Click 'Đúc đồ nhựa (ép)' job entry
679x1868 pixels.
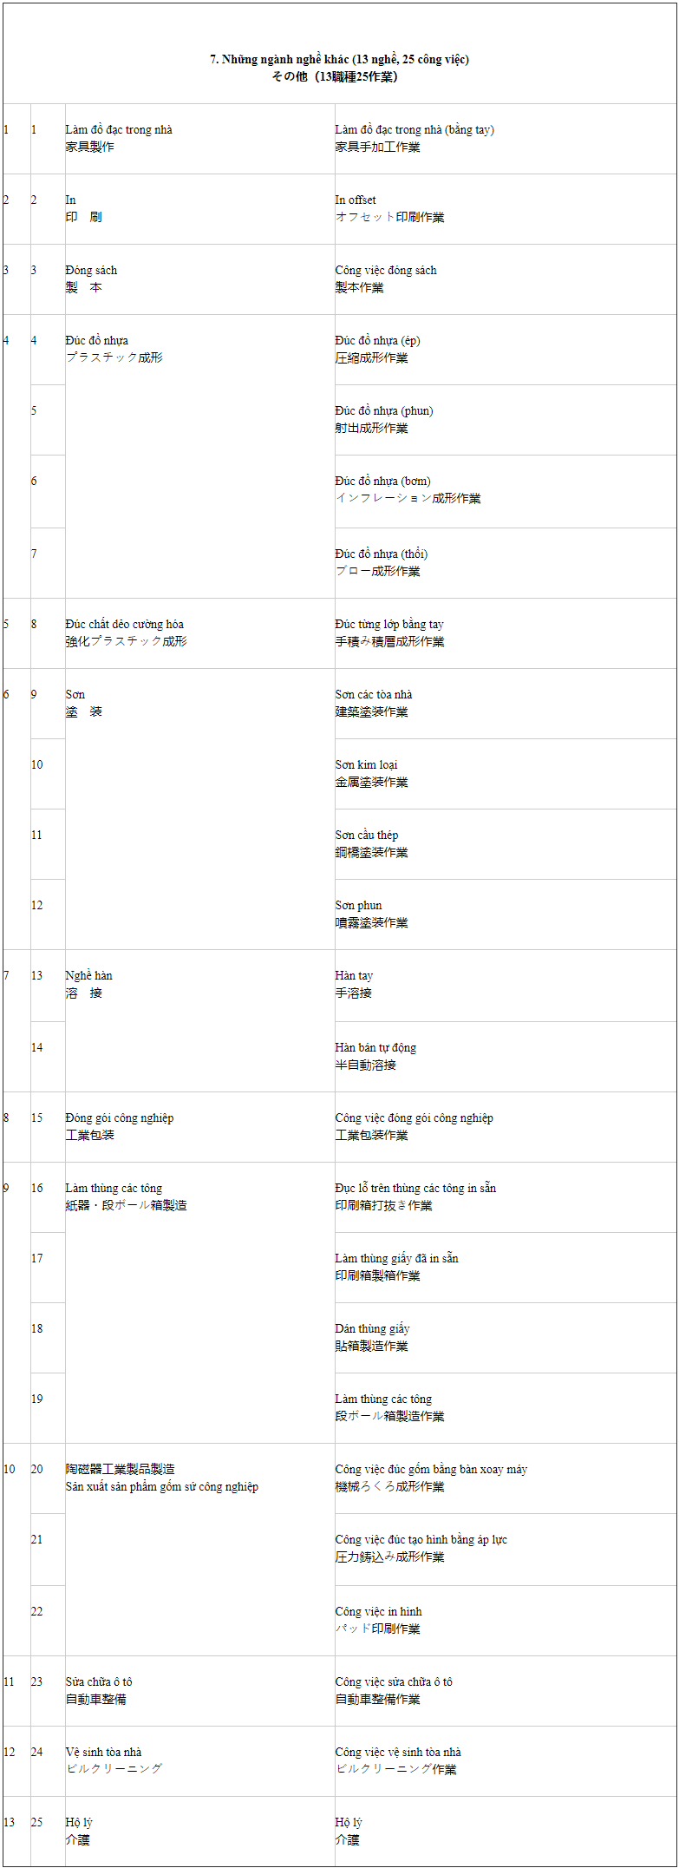377,340
